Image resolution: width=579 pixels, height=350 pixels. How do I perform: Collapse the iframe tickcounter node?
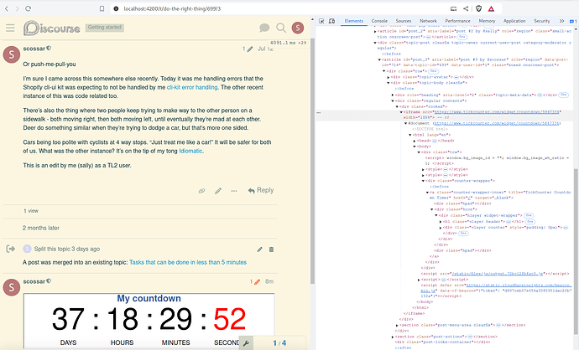[401, 112]
